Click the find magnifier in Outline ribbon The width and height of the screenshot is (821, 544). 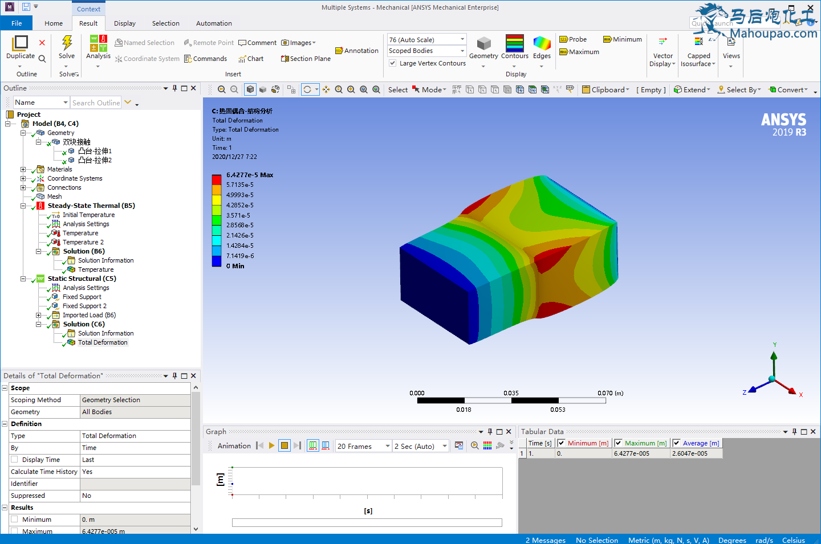tap(42, 59)
